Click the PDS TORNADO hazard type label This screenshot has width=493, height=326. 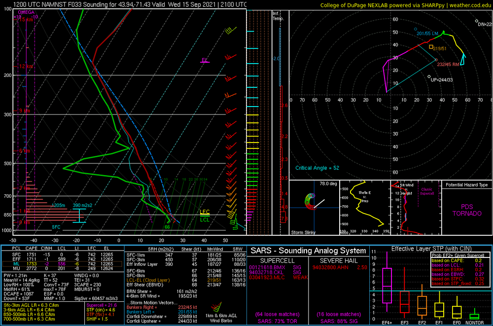466,209
